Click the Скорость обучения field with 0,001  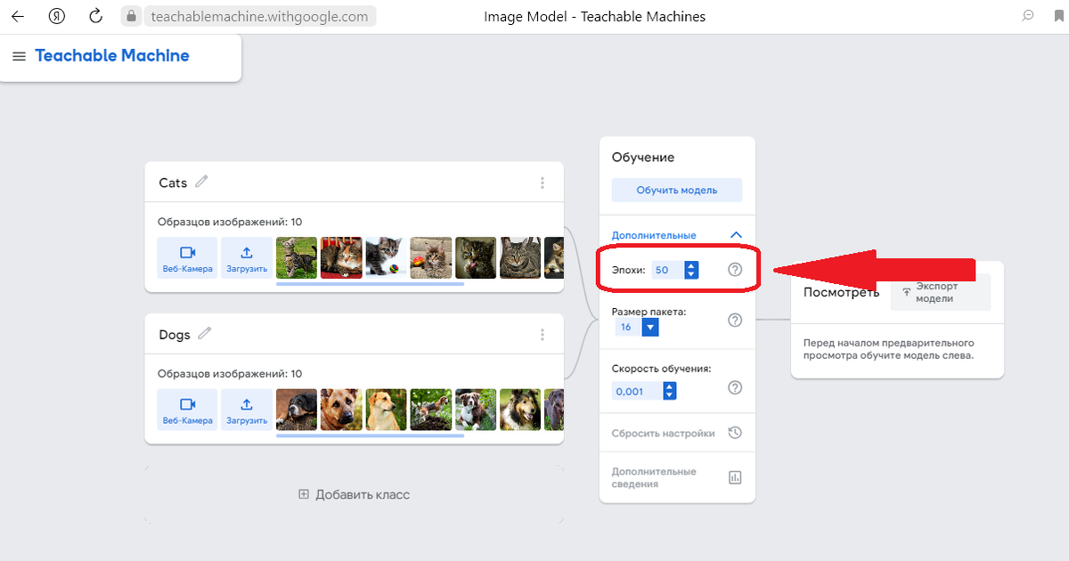[637, 391]
